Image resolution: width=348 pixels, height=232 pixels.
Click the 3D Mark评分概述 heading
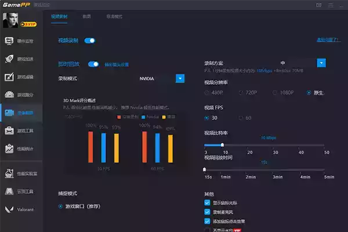point(79,100)
